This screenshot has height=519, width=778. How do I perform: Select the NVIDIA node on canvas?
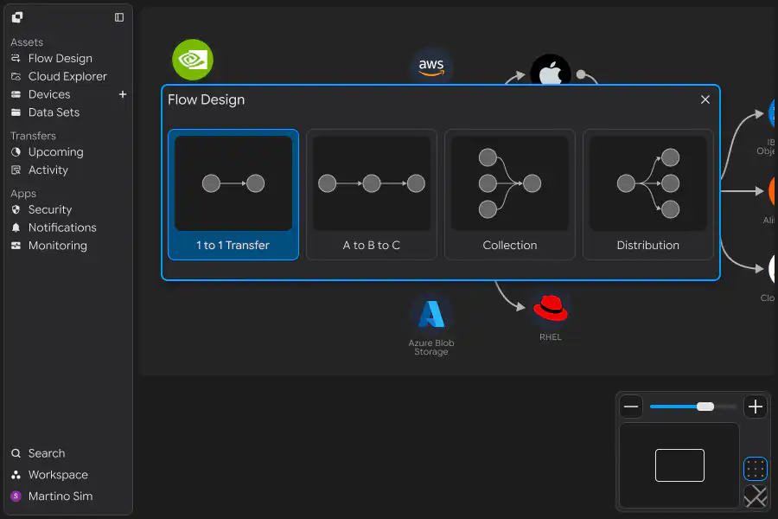(193, 60)
